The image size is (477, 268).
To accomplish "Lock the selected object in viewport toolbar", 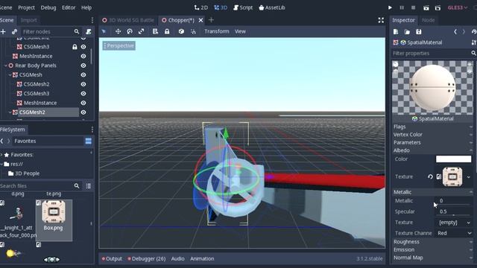I will [167, 31].
